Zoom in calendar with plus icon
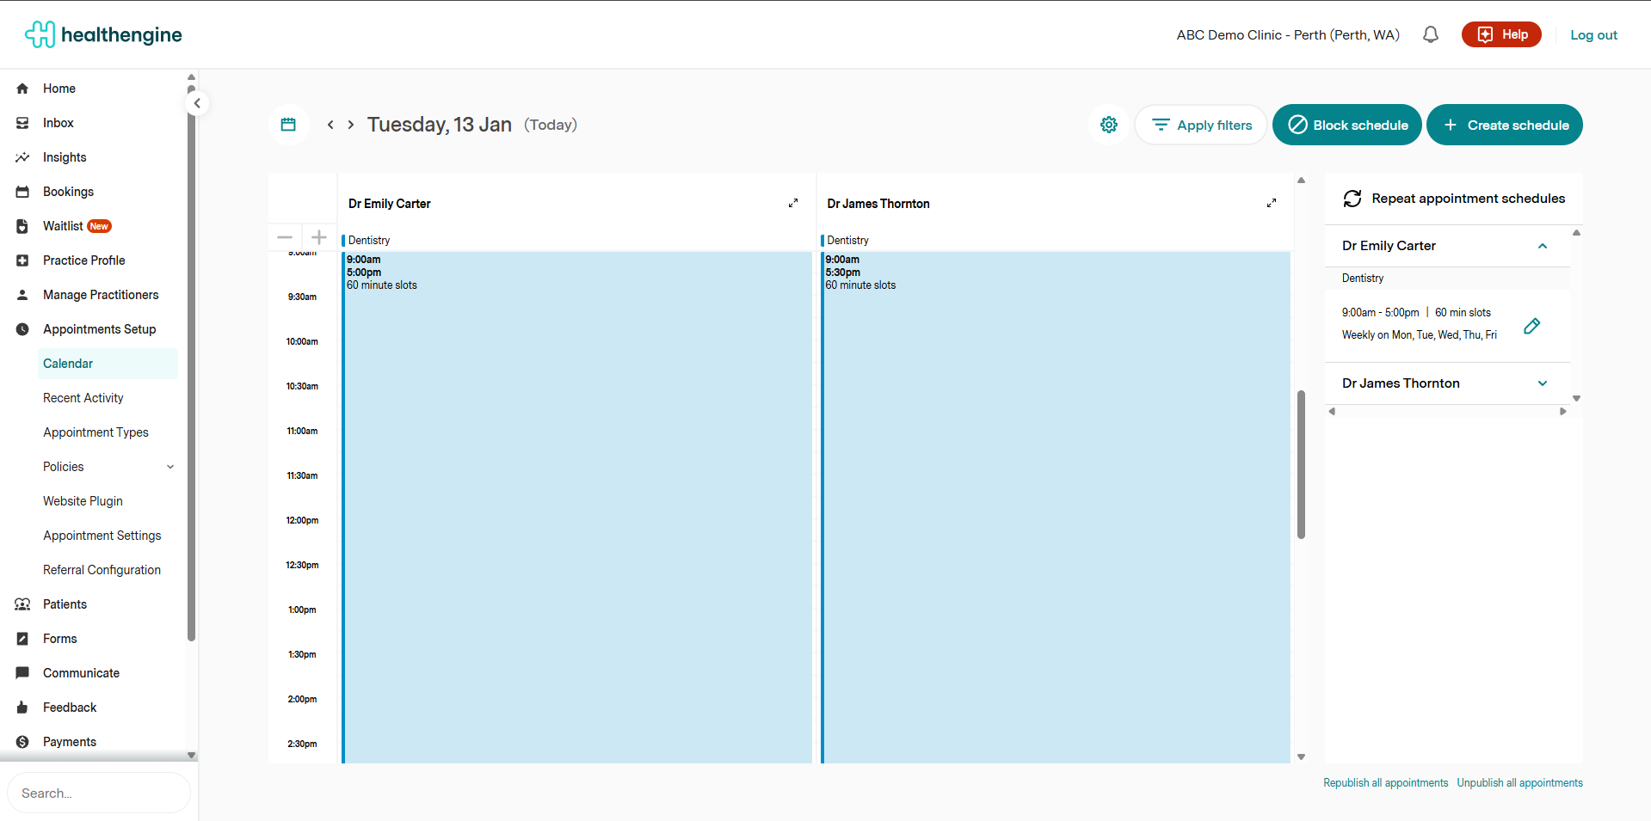The height and width of the screenshot is (821, 1651). click(319, 237)
